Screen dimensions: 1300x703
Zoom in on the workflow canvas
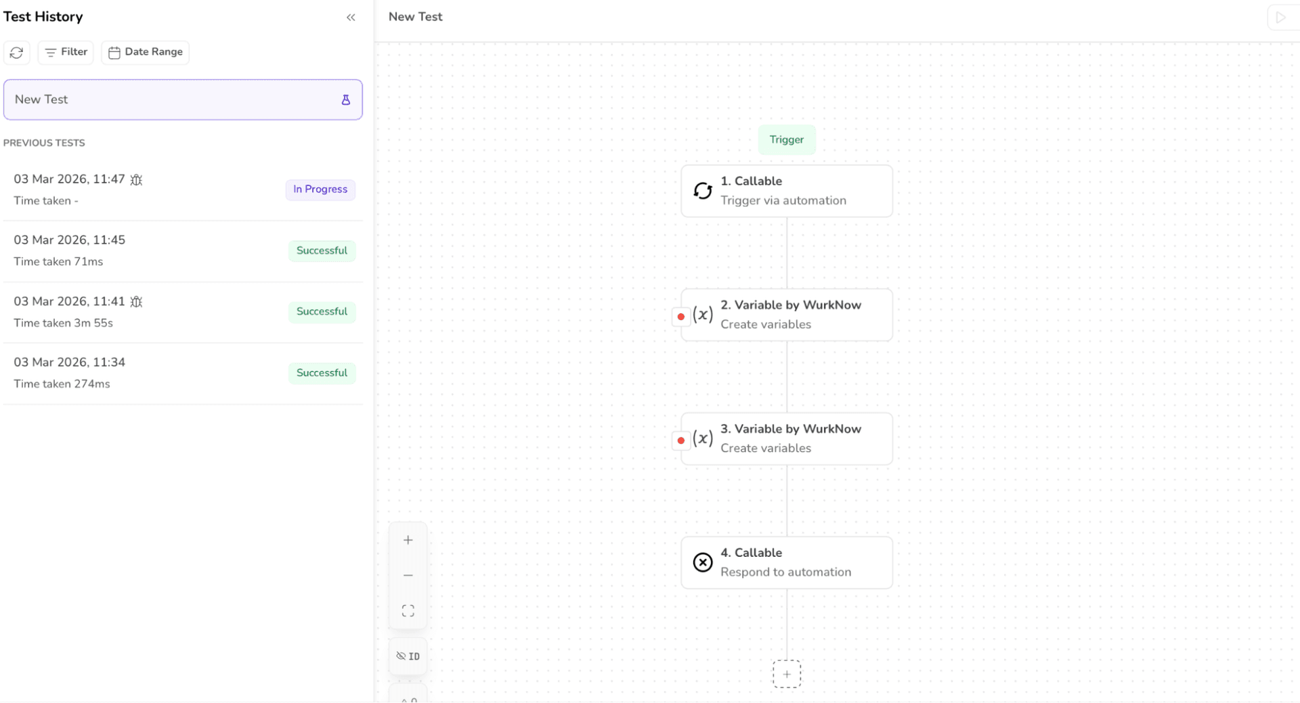tap(408, 540)
